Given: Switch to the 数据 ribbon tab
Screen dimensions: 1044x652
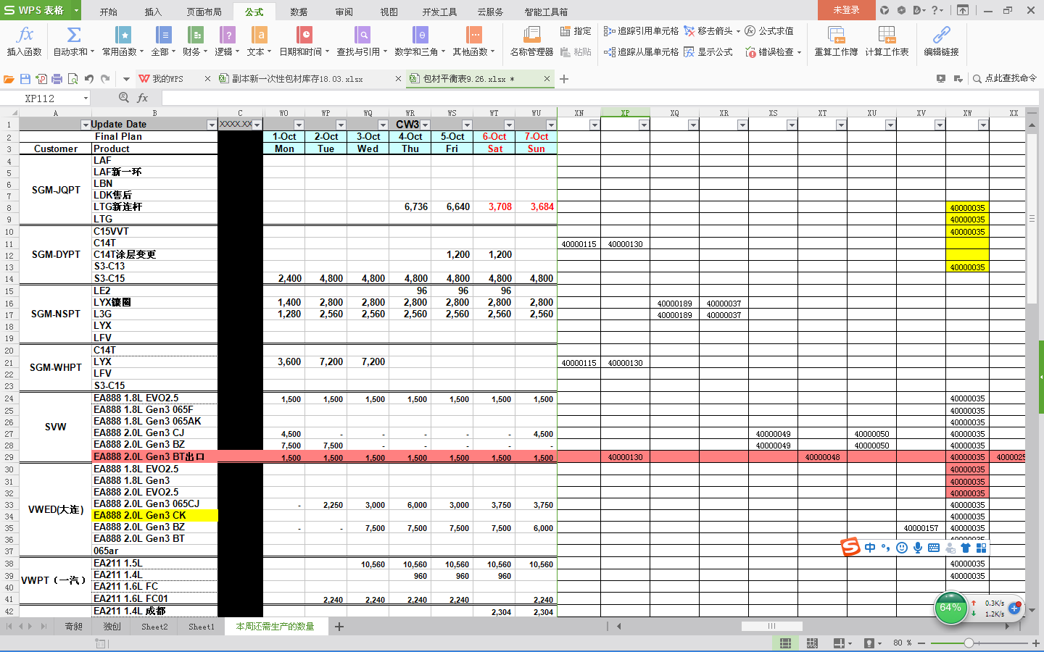Looking at the screenshot, I should click(299, 12).
